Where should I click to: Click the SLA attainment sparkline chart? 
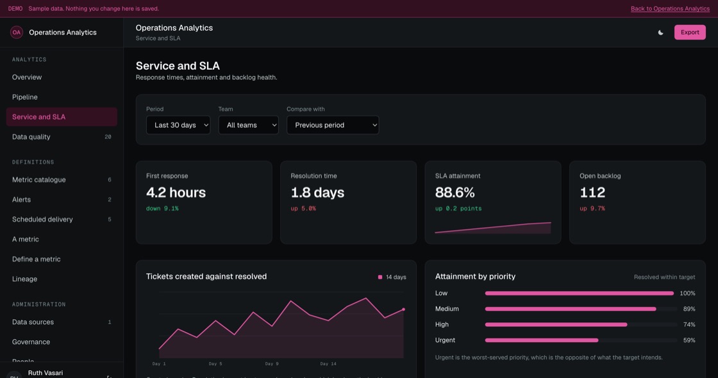(x=493, y=228)
